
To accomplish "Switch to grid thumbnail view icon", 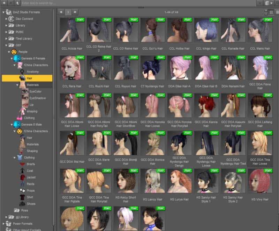I will click(271, 12).
